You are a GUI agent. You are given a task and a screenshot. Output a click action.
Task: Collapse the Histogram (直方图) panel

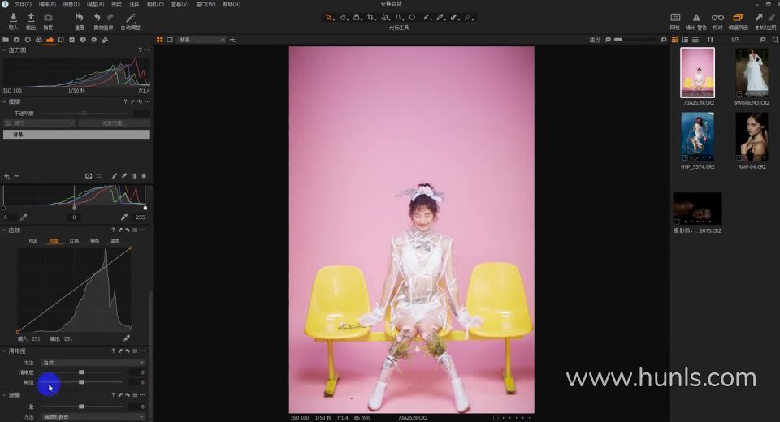pos(5,50)
